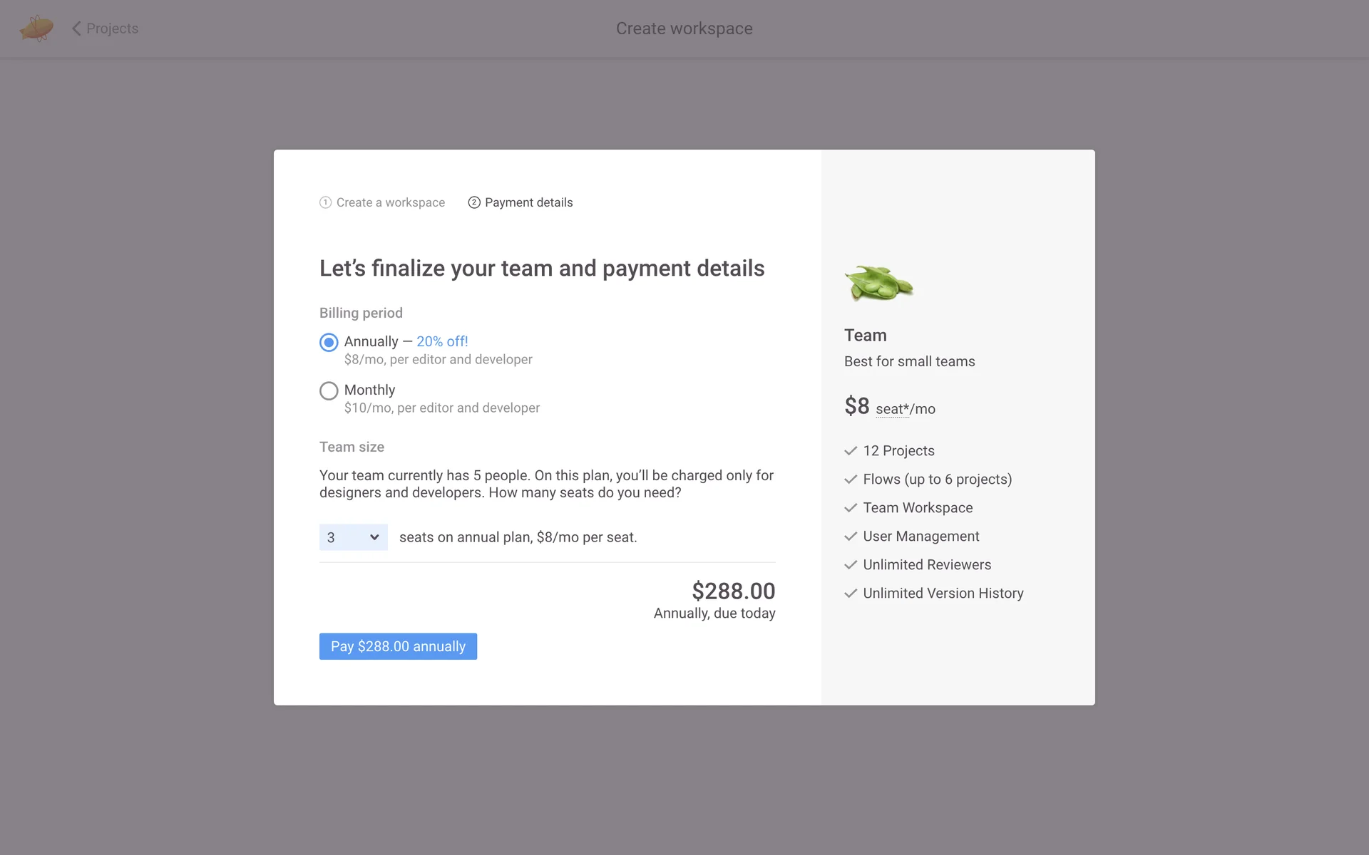Click the underlined seat* pricing note
The width and height of the screenshot is (1369, 855).
(892, 409)
